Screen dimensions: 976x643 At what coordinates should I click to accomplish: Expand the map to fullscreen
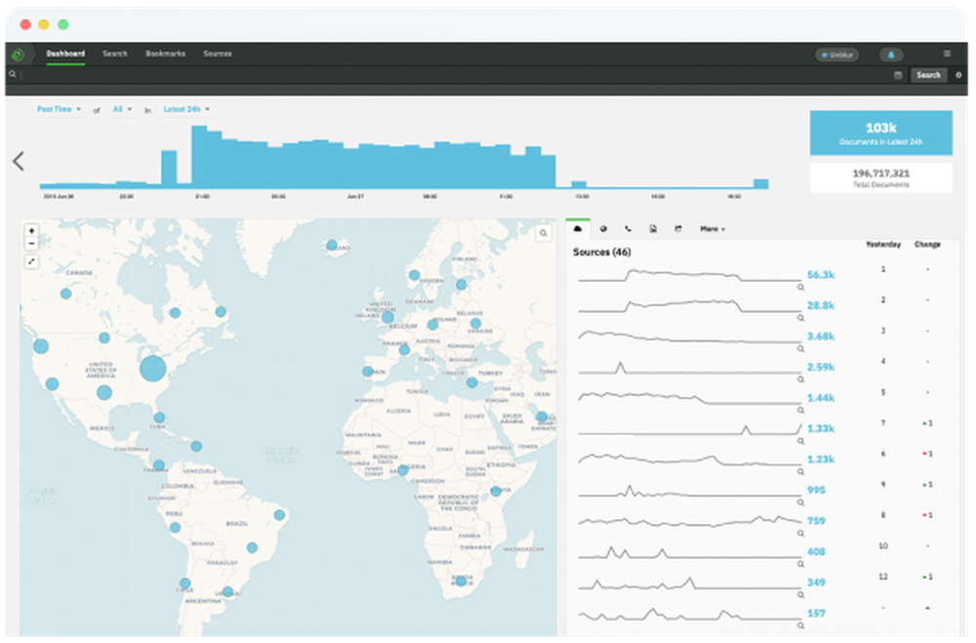tap(32, 261)
